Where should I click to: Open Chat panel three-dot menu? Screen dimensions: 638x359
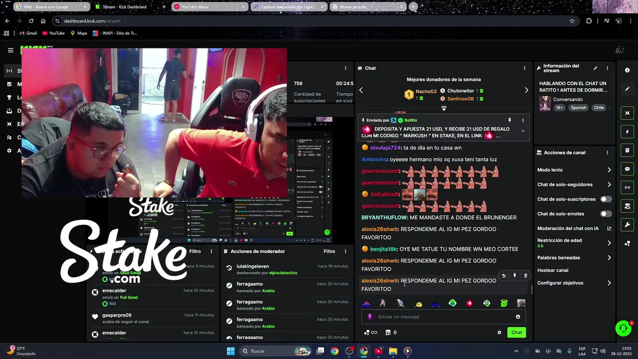[x=524, y=68]
